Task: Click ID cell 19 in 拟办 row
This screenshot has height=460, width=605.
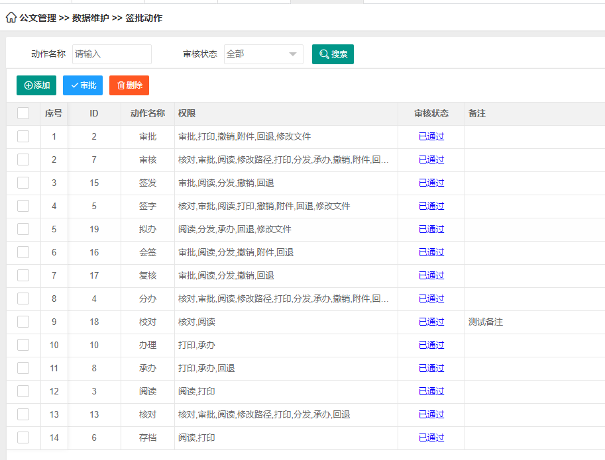Action: click(x=94, y=229)
